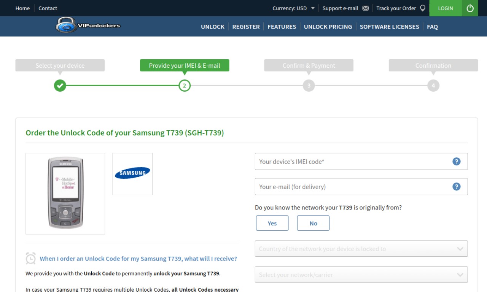The width and height of the screenshot is (487, 292).
Task: Answer Yes to knowing original network
Action: (272, 223)
